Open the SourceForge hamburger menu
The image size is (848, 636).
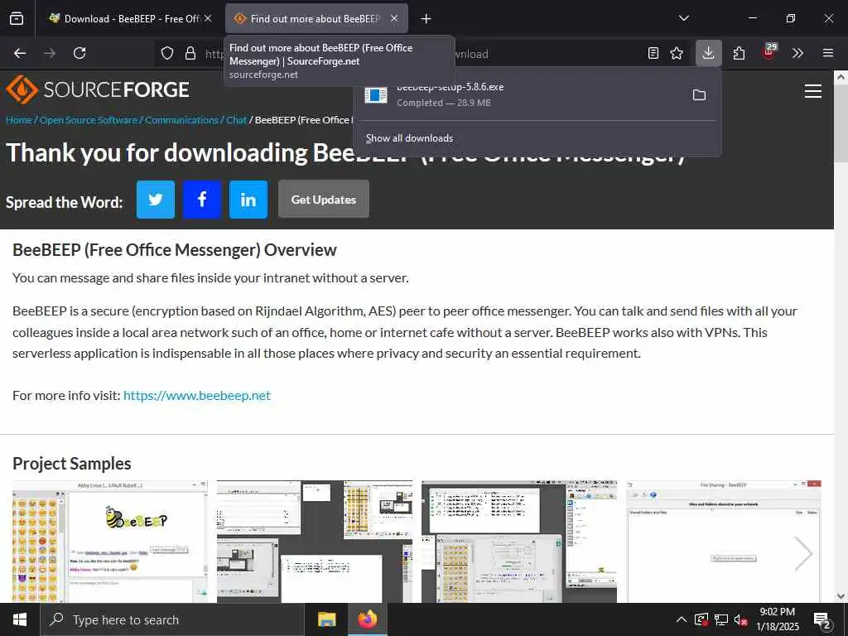[x=813, y=91]
